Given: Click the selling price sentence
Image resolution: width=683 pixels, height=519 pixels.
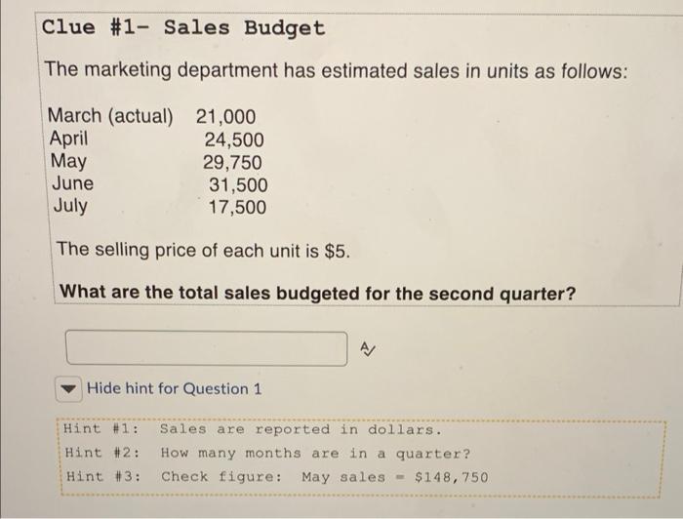Looking at the screenshot, I should pos(203,251).
